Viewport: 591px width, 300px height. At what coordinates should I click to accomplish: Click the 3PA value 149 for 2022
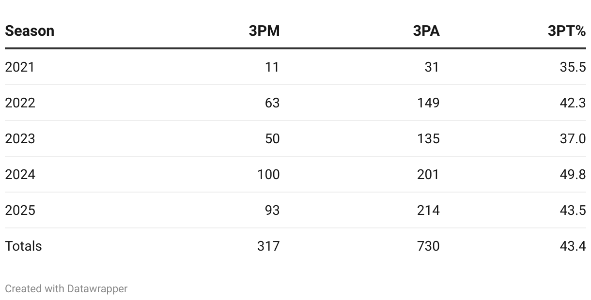pos(428,103)
